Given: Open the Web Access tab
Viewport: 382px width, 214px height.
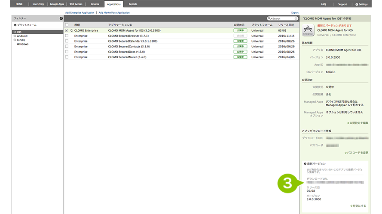Looking at the screenshot, I should point(76,4).
